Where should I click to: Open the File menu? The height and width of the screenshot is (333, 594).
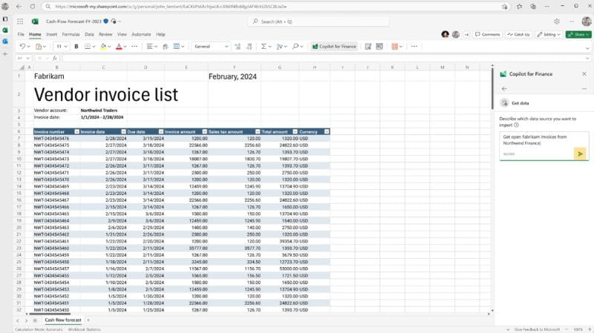point(21,34)
